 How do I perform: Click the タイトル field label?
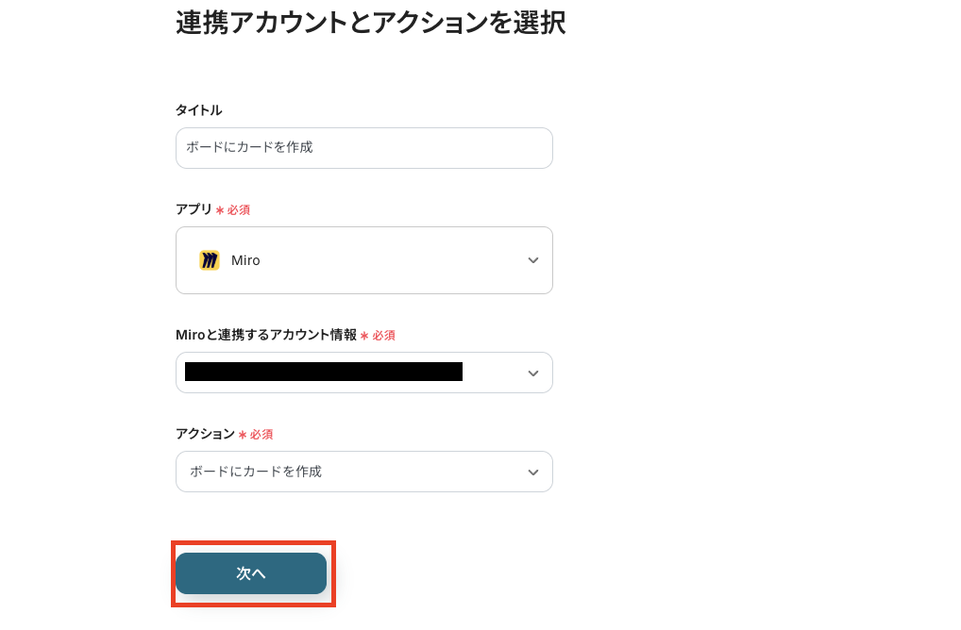click(198, 109)
